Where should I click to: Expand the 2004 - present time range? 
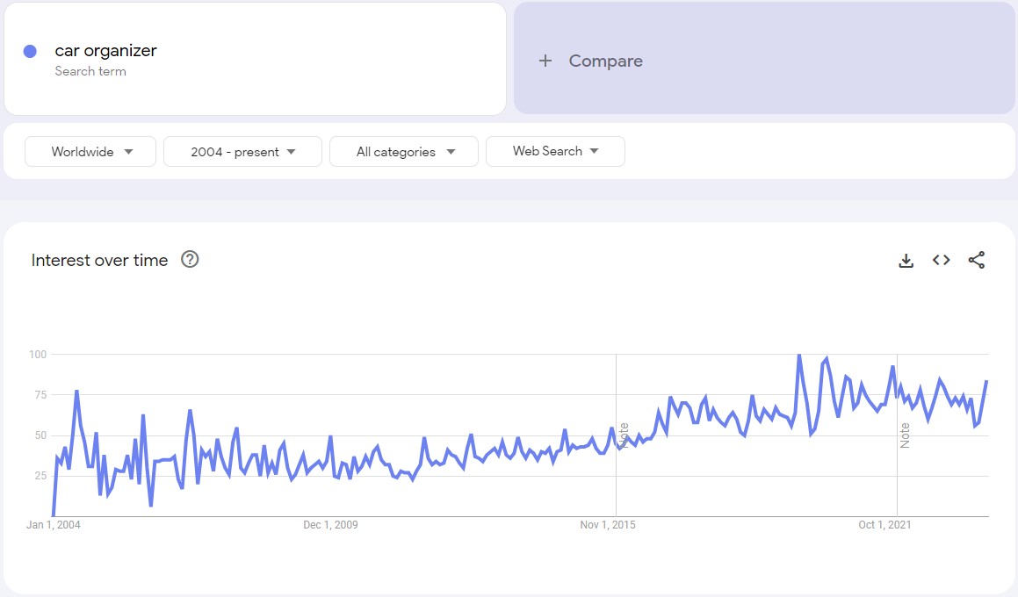point(242,151)
